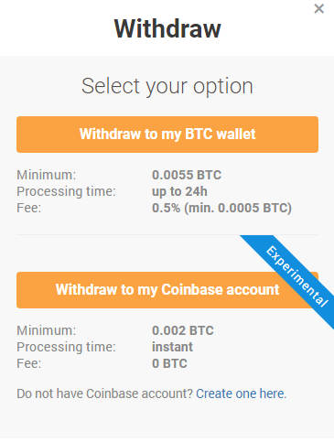The width and height of the screenshot is (334, 442).
Task: Click the Minimum label under Coinbase account
Action: [x=47, y=330]
